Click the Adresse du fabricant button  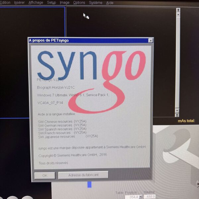[83, 175]
